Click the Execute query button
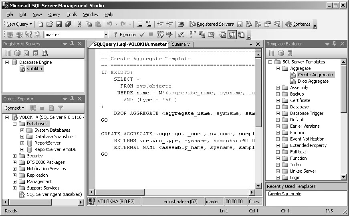 click(125, 35)
